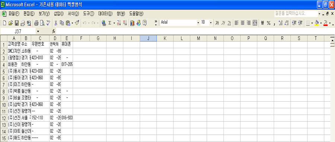Click the Open folder icon

pos(10,23)
